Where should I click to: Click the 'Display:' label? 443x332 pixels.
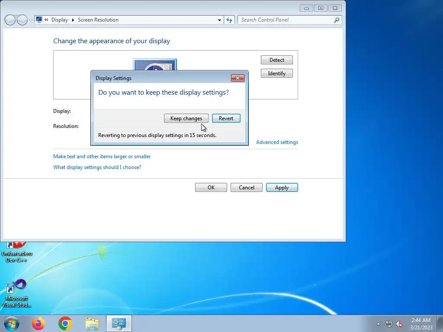tap(62, 111)
